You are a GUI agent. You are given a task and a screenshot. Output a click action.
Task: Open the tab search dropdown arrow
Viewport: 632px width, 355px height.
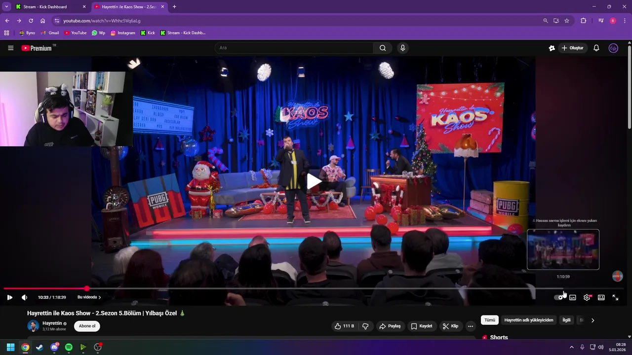click(x=6, y=7)
